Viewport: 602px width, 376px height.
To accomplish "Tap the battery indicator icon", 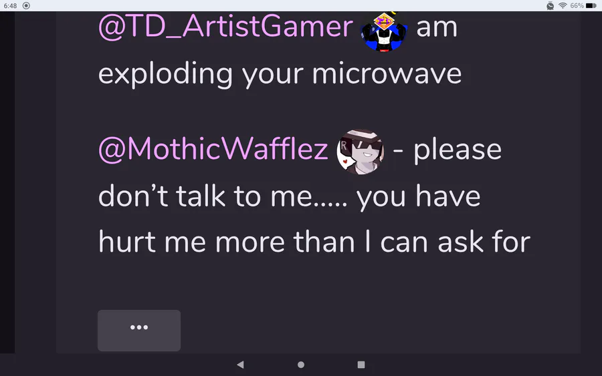I will 591,5.
